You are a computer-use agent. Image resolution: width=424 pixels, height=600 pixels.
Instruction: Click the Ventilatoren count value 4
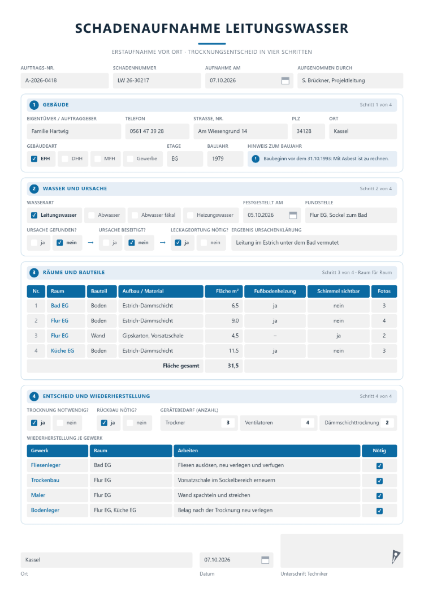click(308, 423)
